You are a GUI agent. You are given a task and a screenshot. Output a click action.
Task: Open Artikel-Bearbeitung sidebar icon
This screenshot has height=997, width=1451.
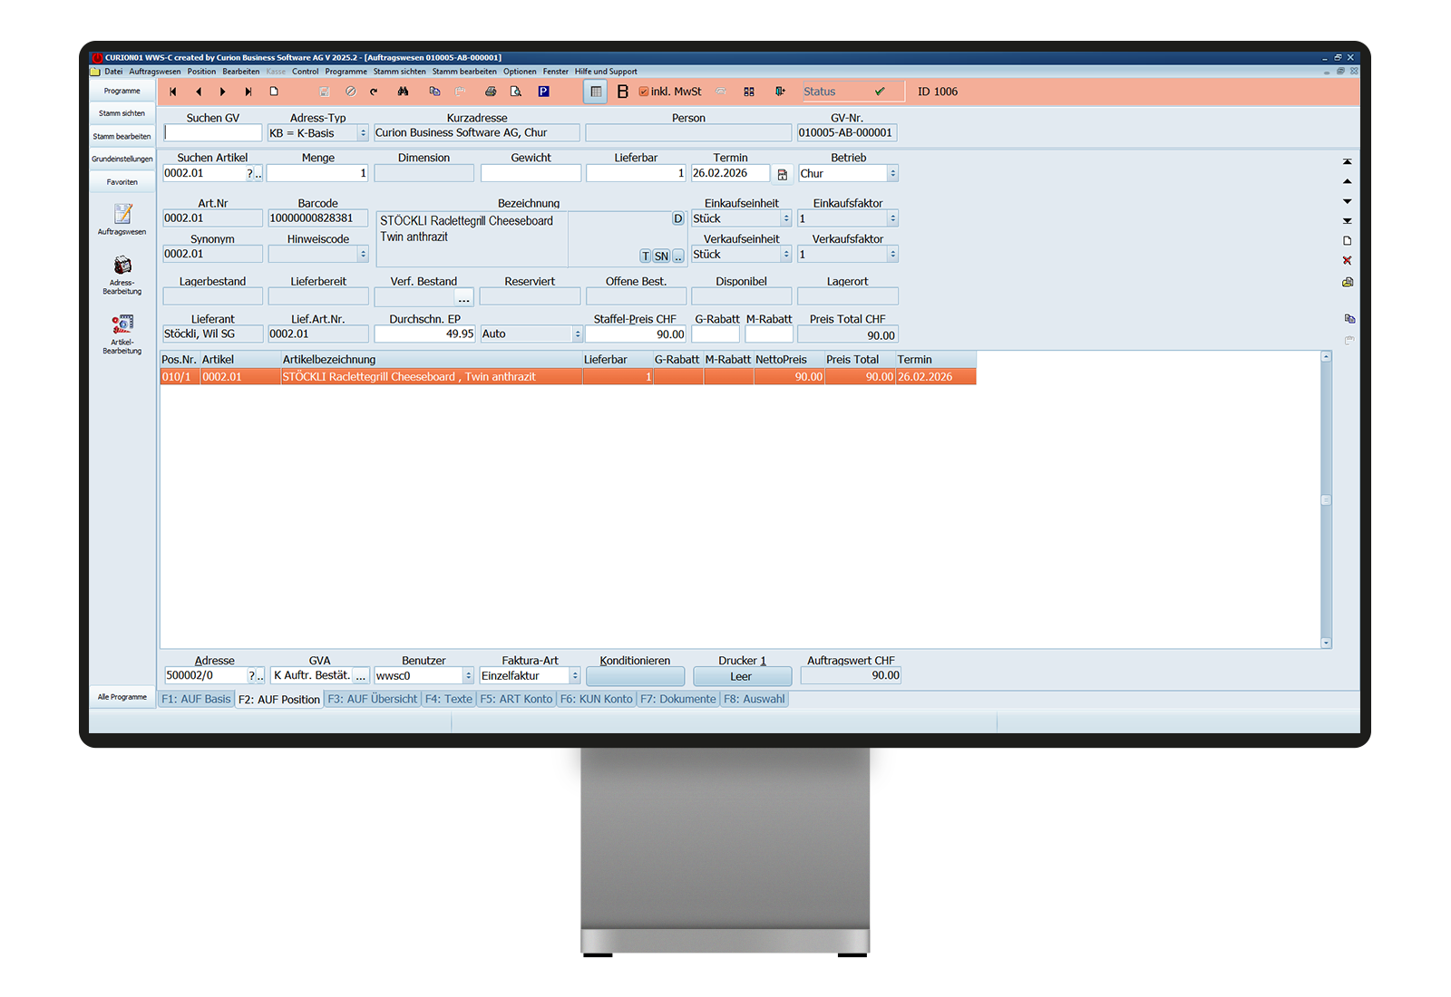(x=122, y=333)
